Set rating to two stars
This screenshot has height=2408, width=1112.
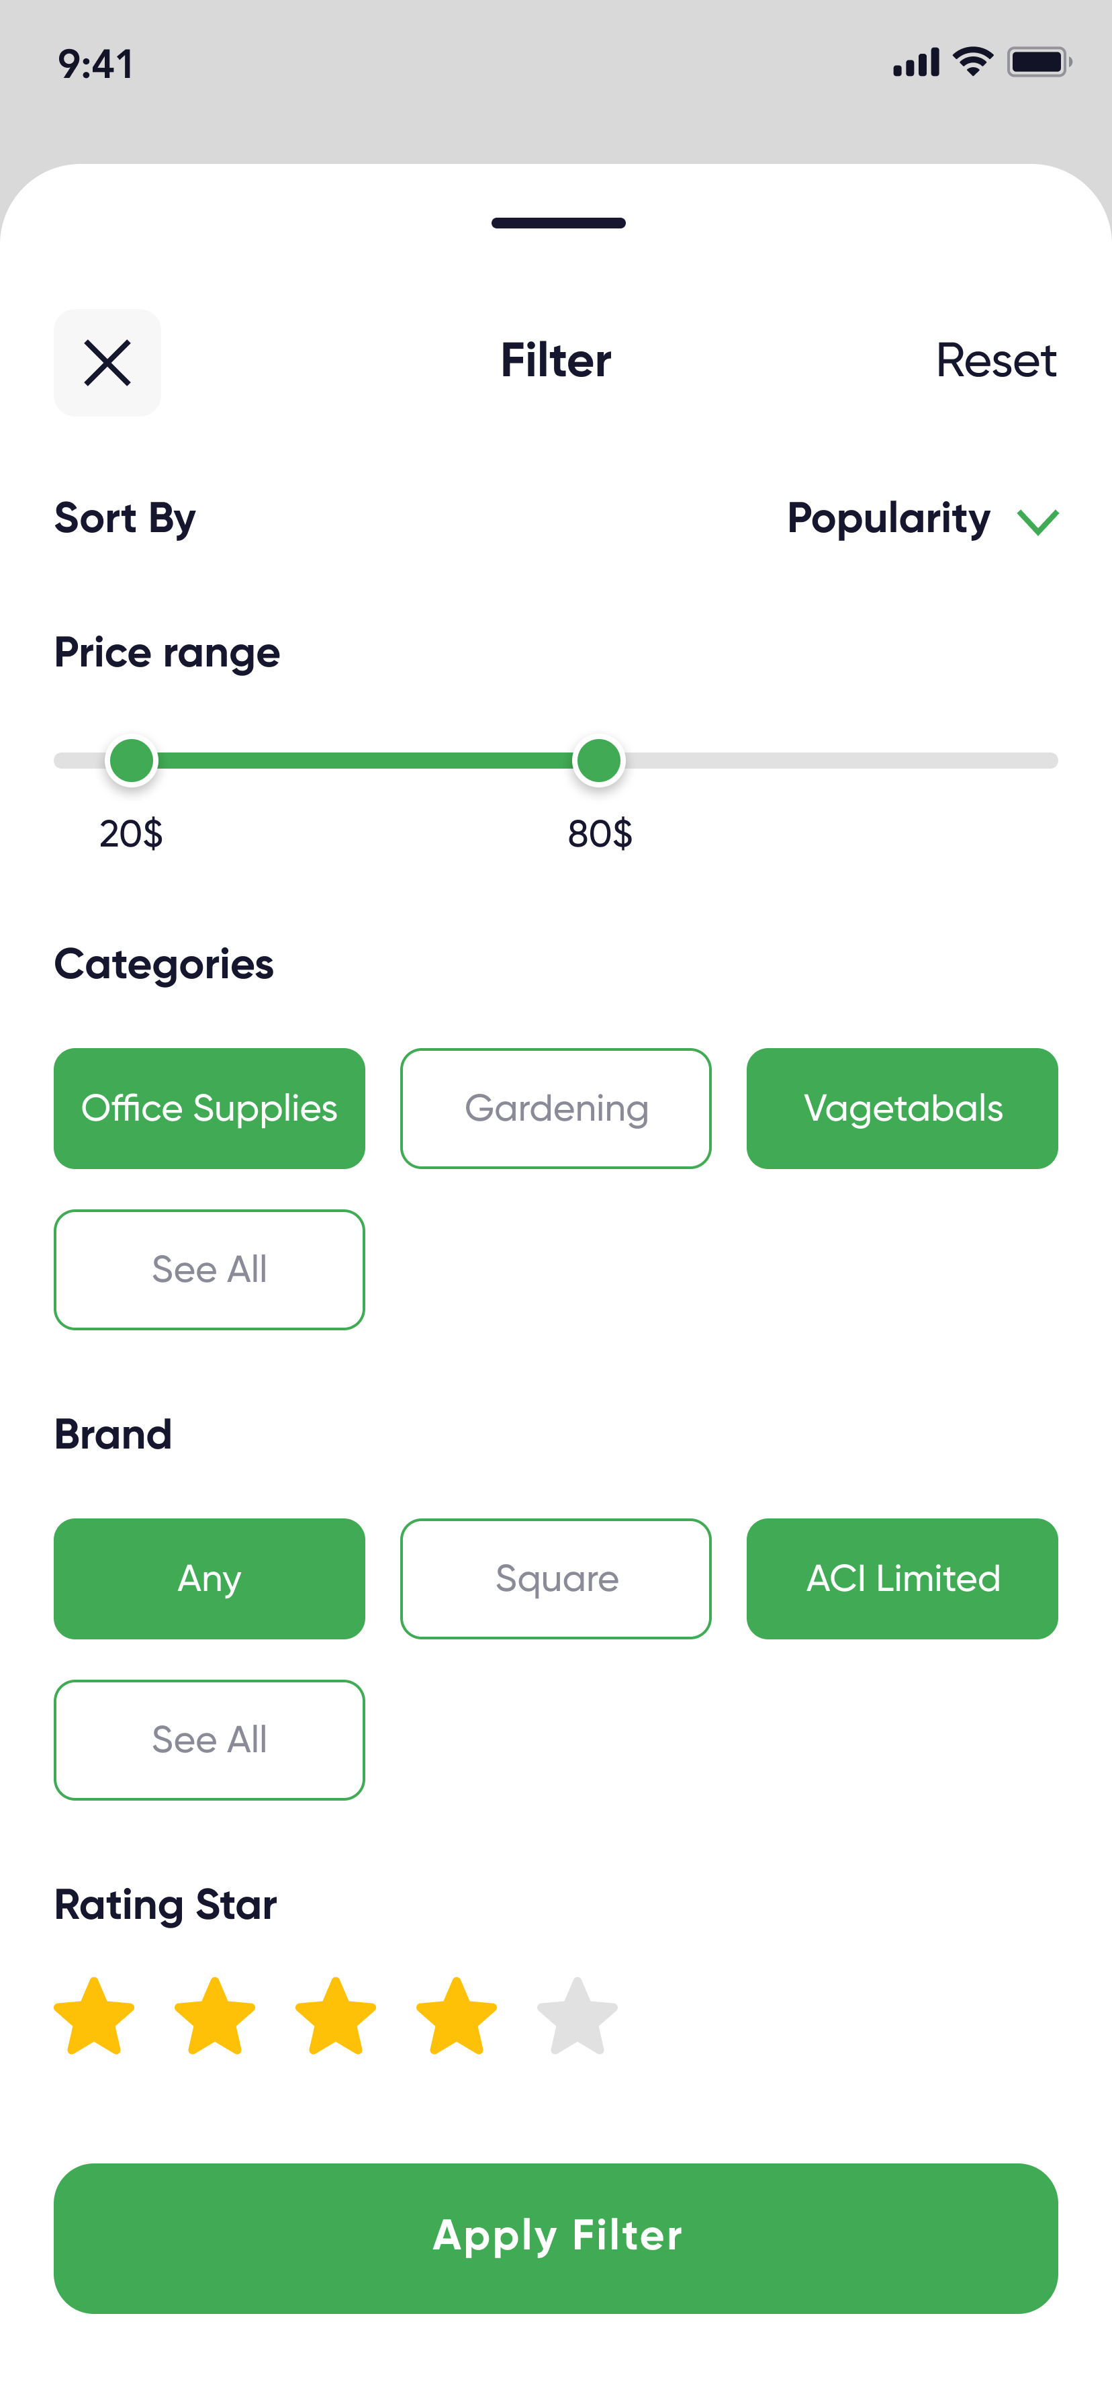click(215, 2016)
